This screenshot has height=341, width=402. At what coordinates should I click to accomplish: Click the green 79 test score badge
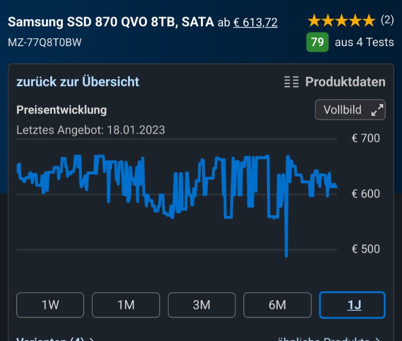pyautogui.click(x=317, y=42)
